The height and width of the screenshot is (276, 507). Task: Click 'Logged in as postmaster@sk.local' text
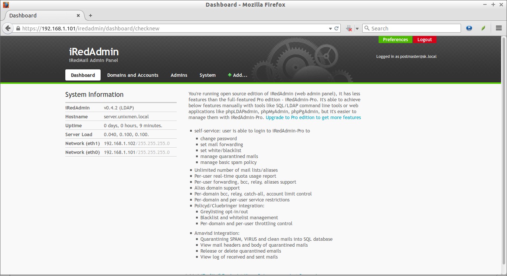(x=406, y=56)
